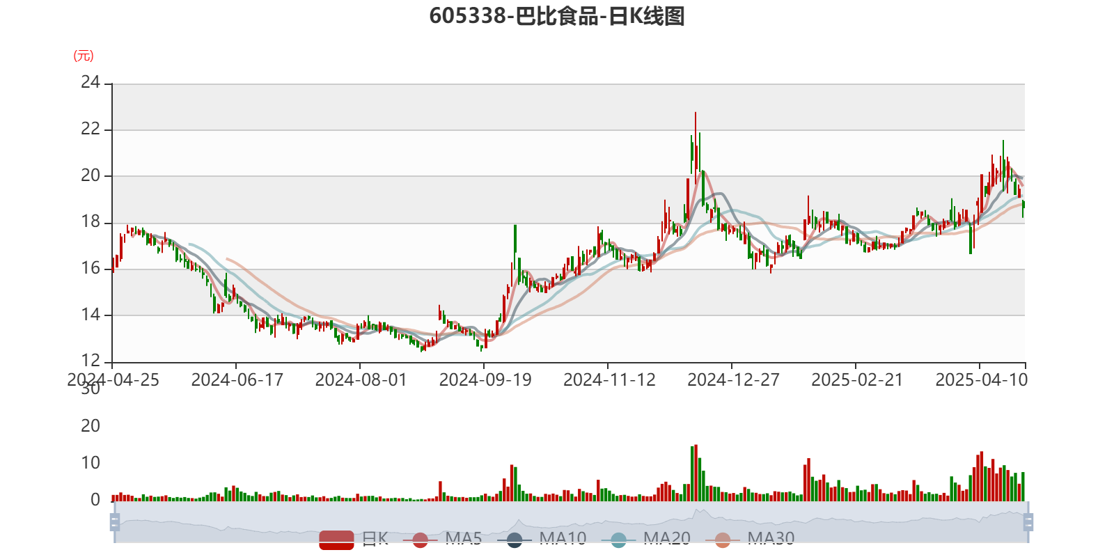Toggle the MA5 line legend
Viewport: 1114px width, 557px height.
[x=442, y=540]
